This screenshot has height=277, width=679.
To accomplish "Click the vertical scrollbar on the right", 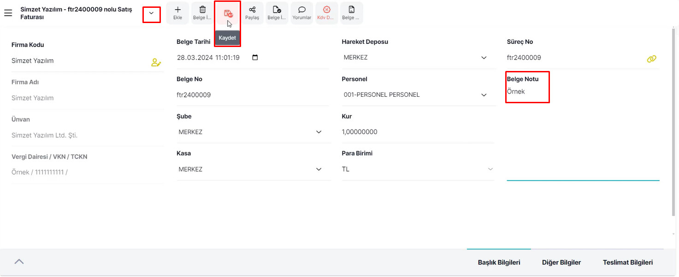I will pos(673,122).
